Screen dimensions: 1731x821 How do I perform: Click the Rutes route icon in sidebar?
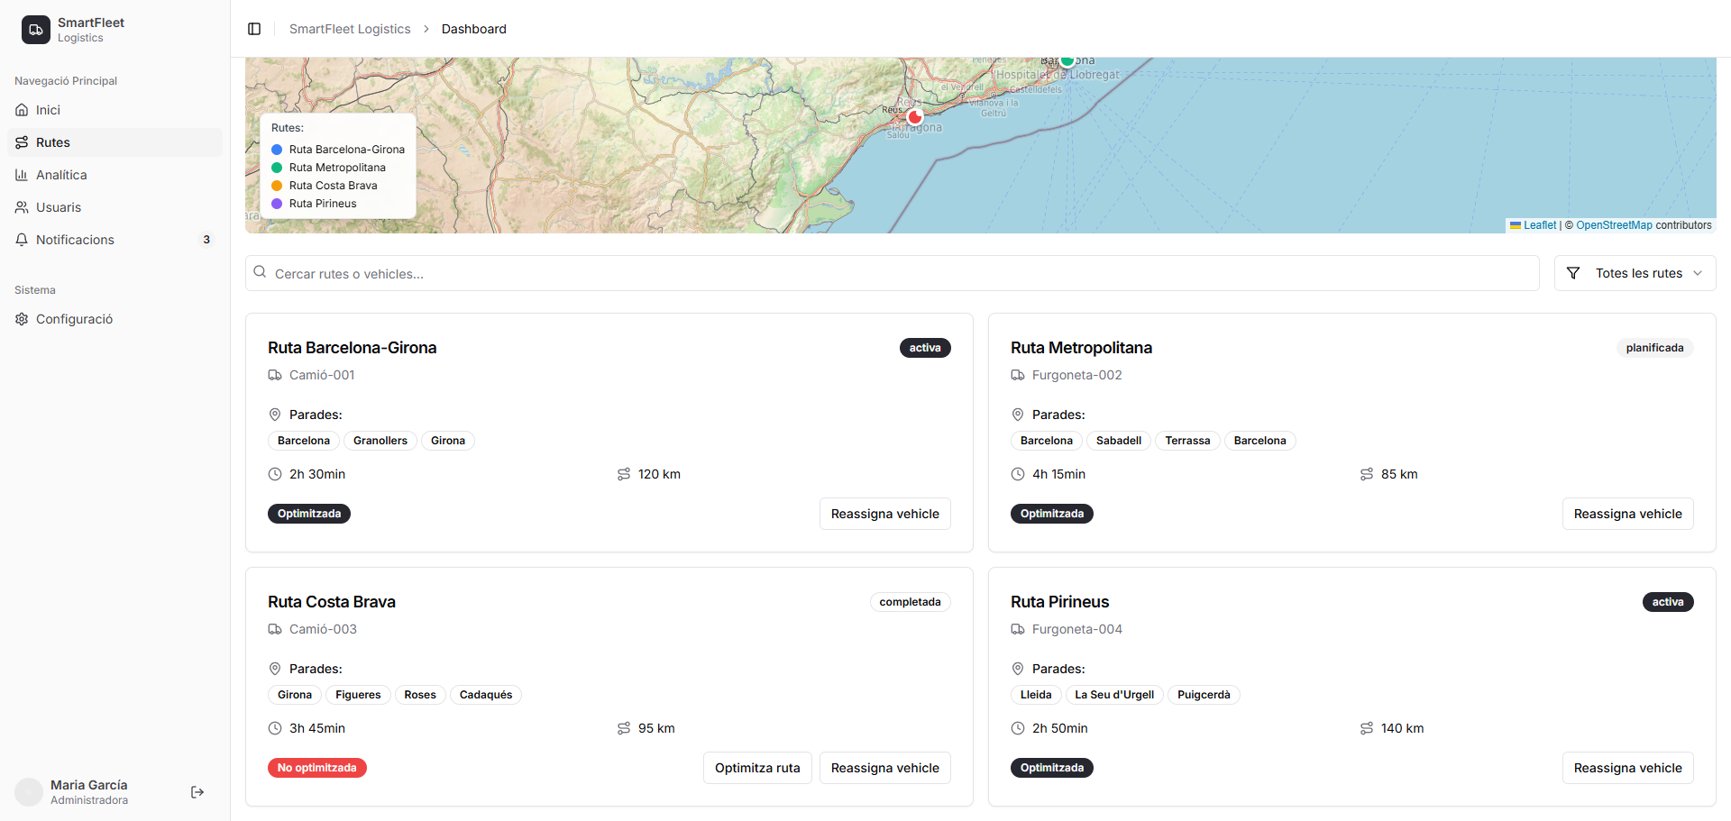coord(22,142)
